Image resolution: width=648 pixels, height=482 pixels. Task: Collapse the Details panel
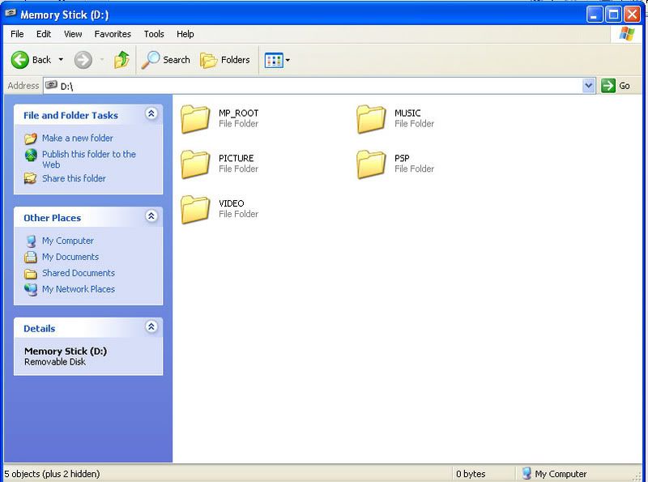[x=151, y=327]
